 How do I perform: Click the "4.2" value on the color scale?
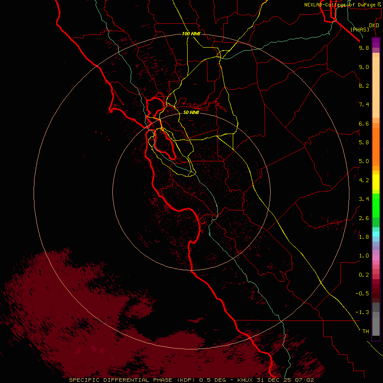pos(364,180)
